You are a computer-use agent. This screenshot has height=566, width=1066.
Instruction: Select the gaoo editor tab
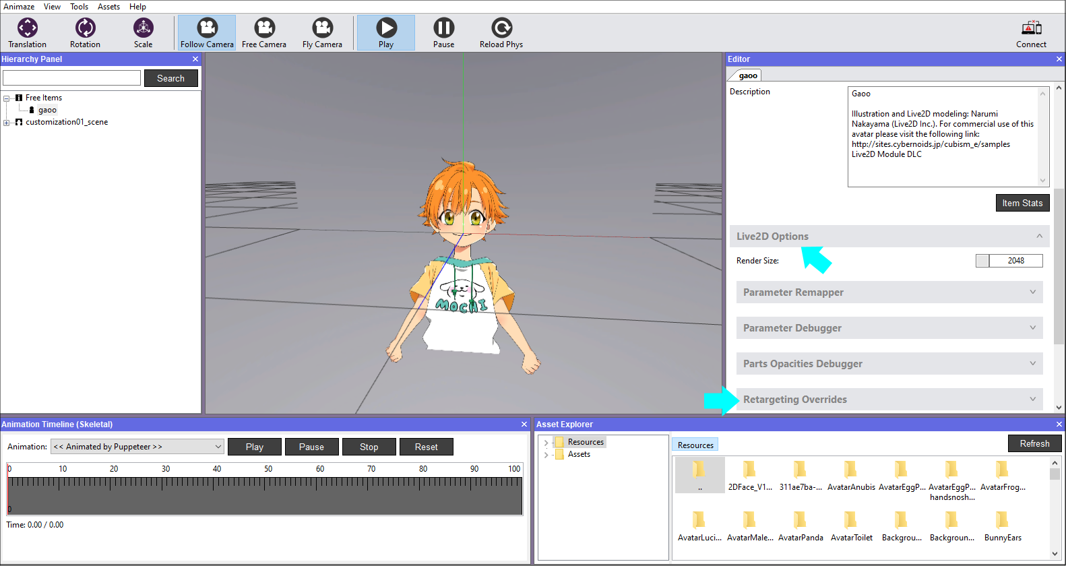[747, 75]
